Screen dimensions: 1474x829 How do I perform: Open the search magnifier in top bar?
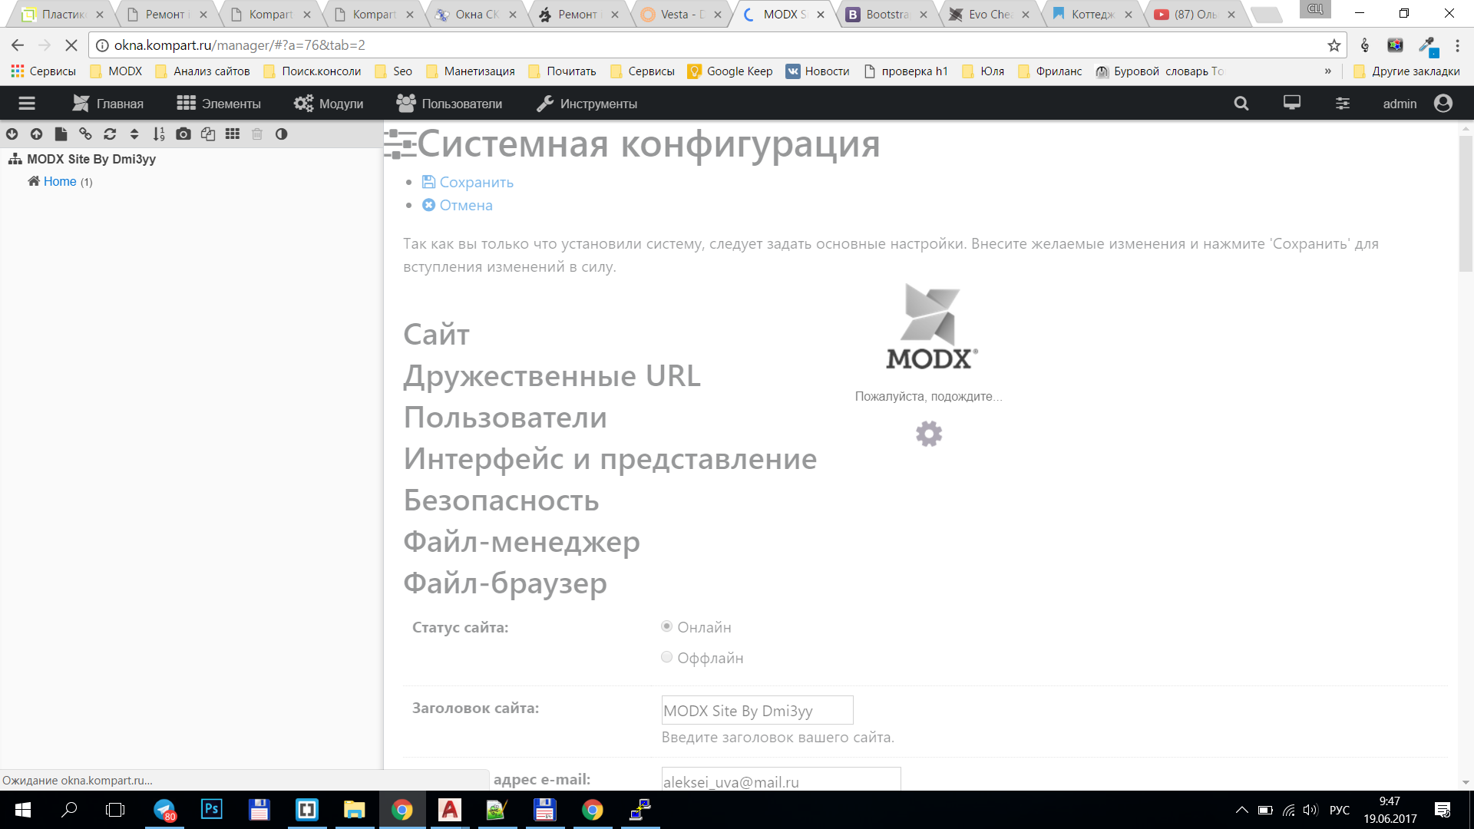pyautogui.click(x=1241, y=104)
